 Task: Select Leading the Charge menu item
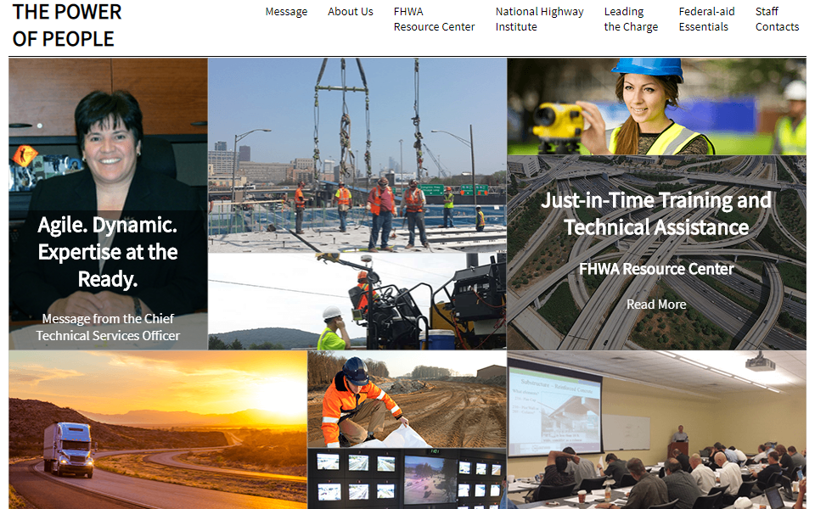pyautogui.click(x=631, y=20)
